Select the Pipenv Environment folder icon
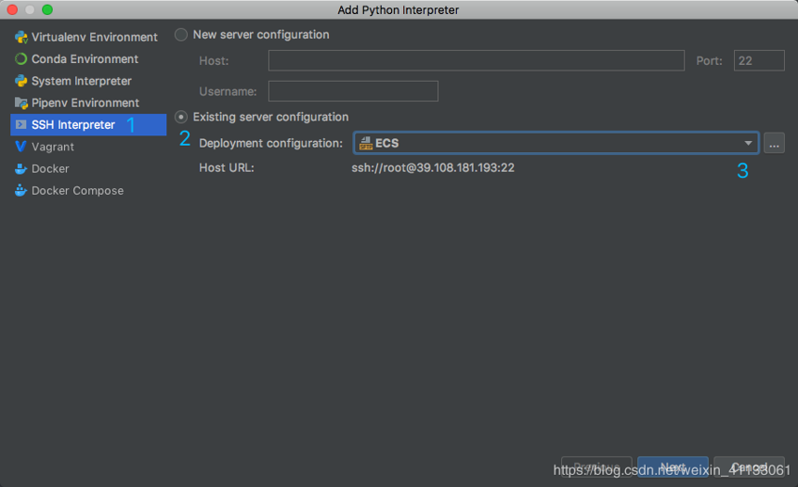Image resolution: width=798 pixels, height=487 pixels. pos(21,102)
